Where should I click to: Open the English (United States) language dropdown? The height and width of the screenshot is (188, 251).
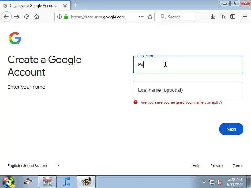point(34,166)
